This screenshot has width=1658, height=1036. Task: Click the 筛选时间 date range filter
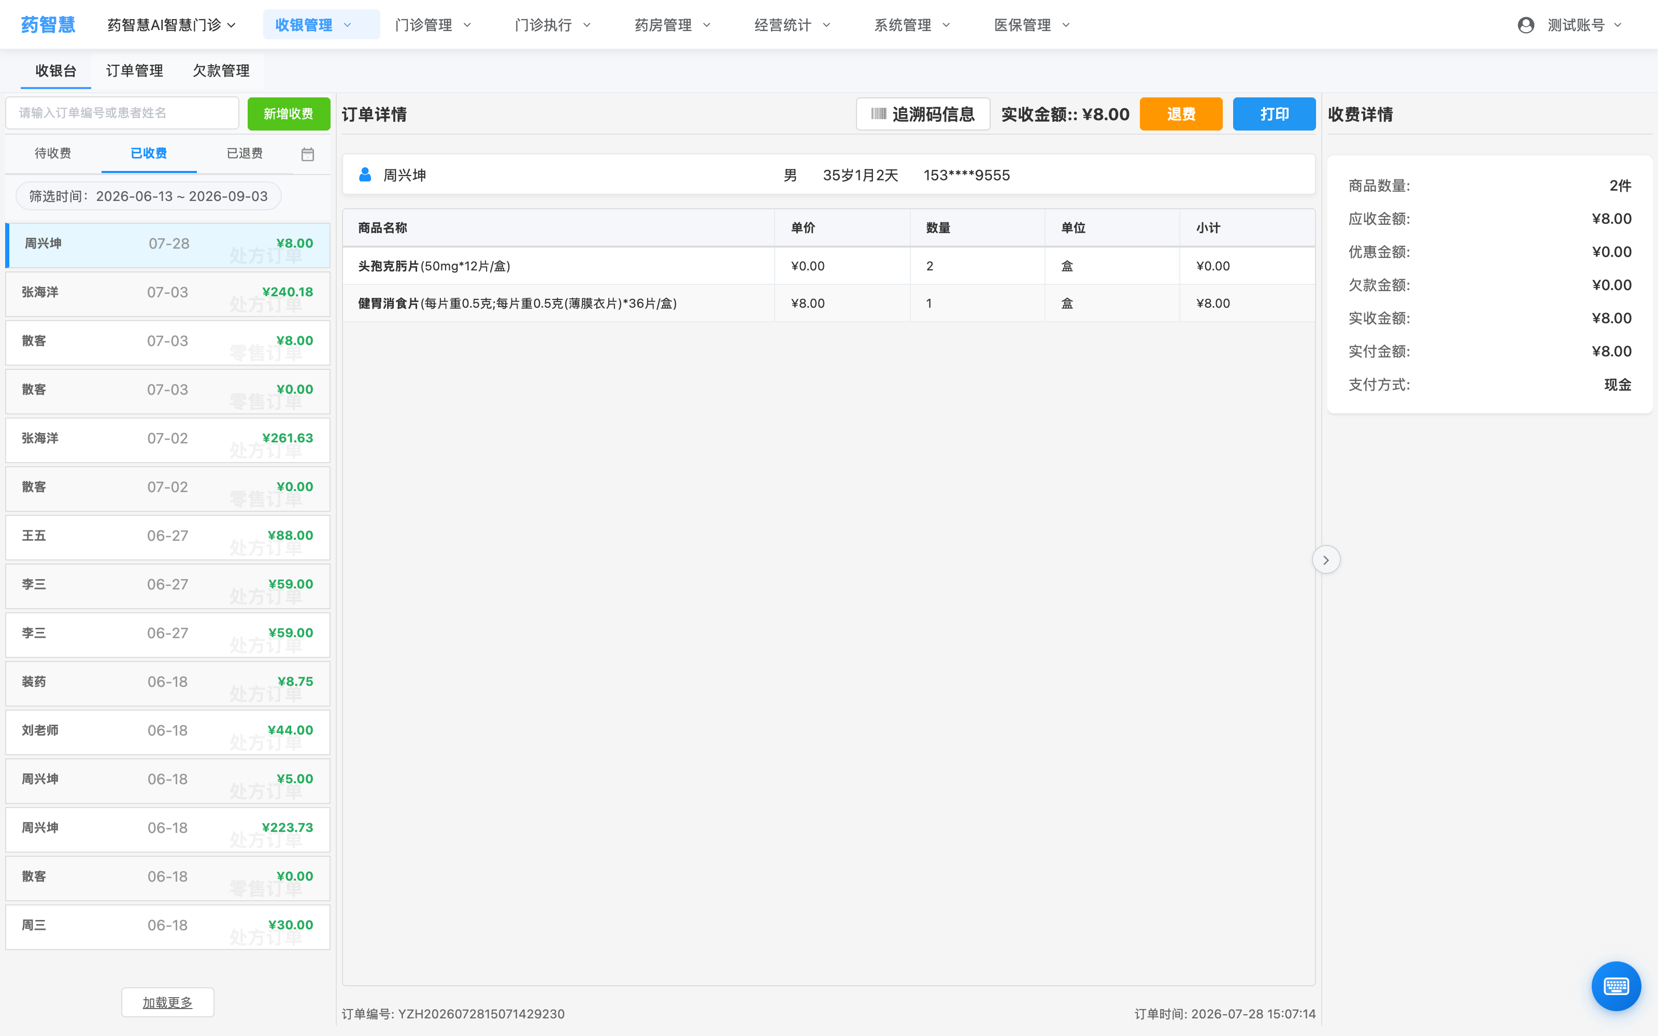[148, 196]
